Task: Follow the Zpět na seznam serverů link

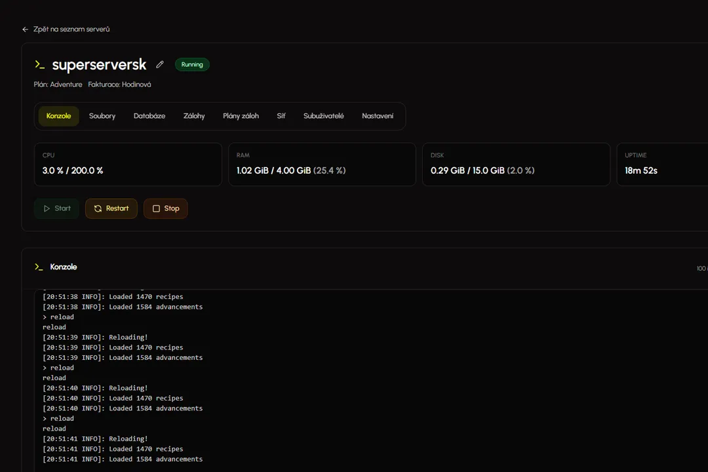Action: point(71,29)
